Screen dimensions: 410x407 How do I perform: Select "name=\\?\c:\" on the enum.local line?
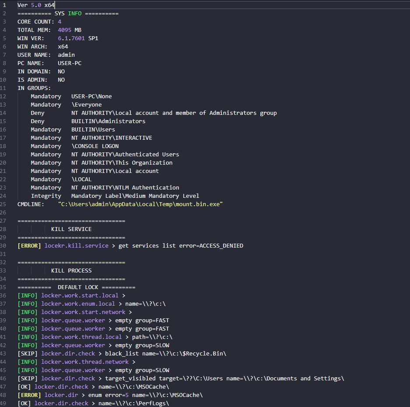click(145, 304)
